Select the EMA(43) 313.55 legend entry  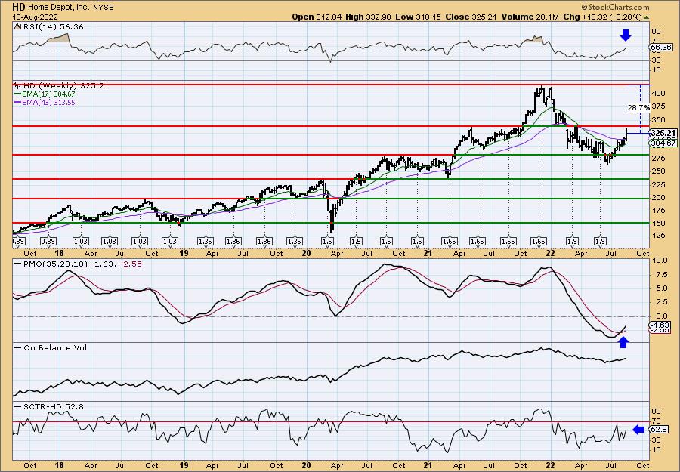tap(45, 102)
